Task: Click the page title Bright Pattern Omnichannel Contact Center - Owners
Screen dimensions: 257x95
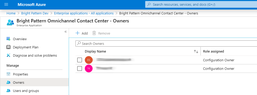Action: coord(73,21)
